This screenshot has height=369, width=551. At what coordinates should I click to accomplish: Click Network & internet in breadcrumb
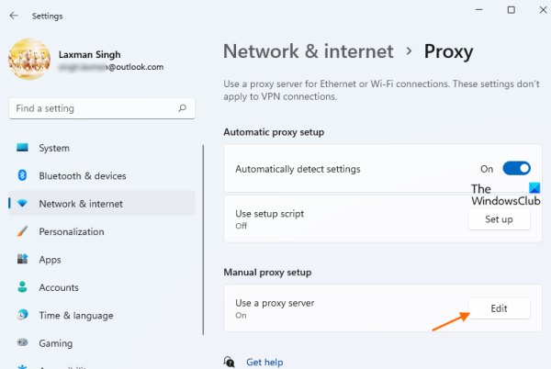309,51
